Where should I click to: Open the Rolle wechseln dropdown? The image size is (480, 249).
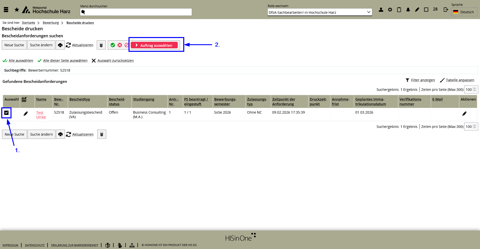coord(319,12)
